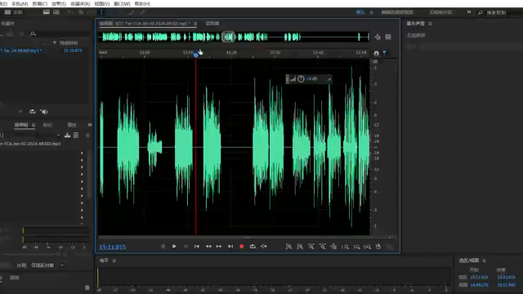Click Zoom In at Out Point icon
523x294 pixels.
click(x=356, y=247)
